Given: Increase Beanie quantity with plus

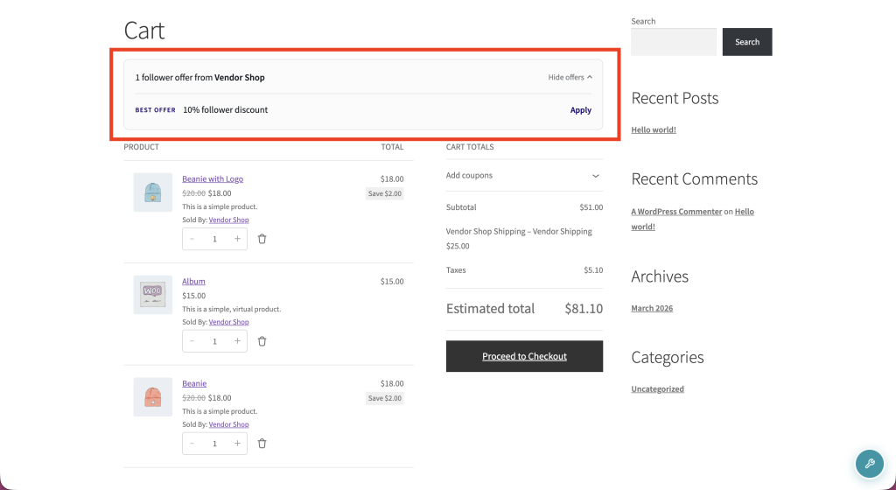Looking at the screenshot, I should tap(237, 444).
